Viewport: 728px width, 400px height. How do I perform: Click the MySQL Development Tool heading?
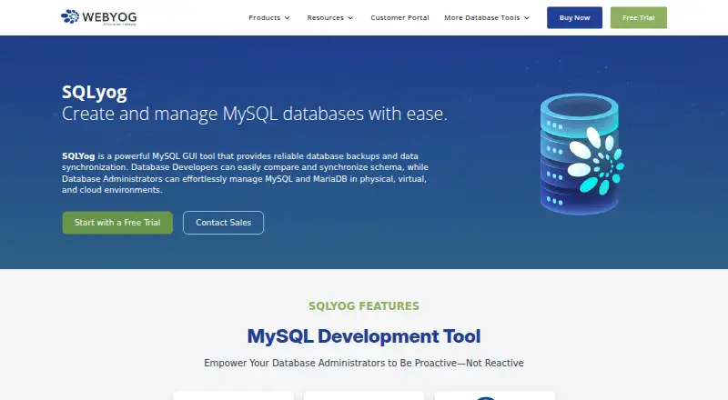pyautogui.click(x=364, y=336)
